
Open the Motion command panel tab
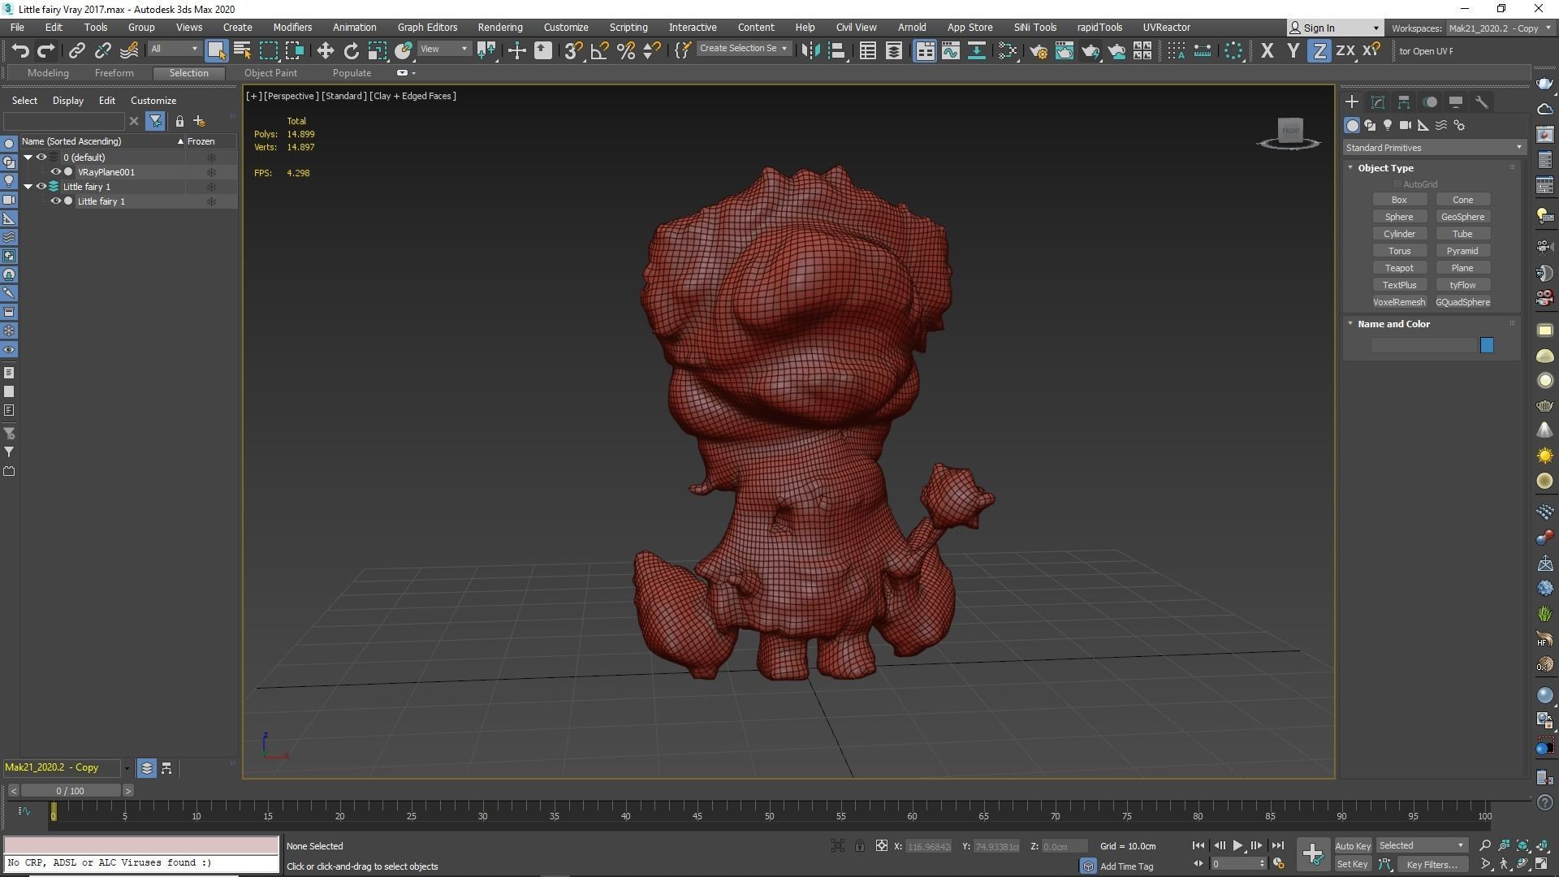click(x=1430, y=102)
